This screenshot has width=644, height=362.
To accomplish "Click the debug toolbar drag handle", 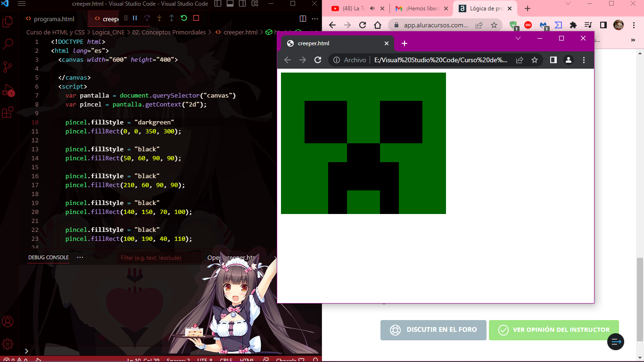I will point(125,18).
